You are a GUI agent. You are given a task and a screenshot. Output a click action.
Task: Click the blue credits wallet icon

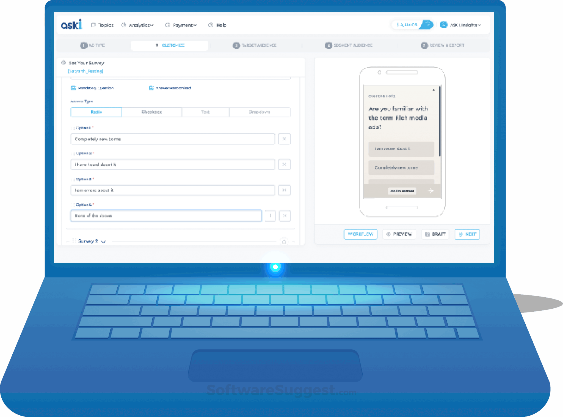coord(427,25)
